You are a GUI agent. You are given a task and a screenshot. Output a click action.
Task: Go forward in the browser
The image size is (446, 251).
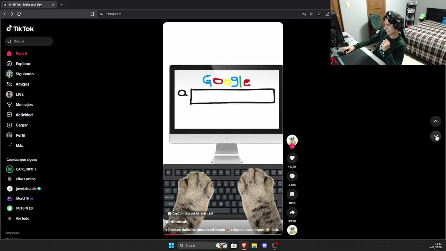point(12,14)
